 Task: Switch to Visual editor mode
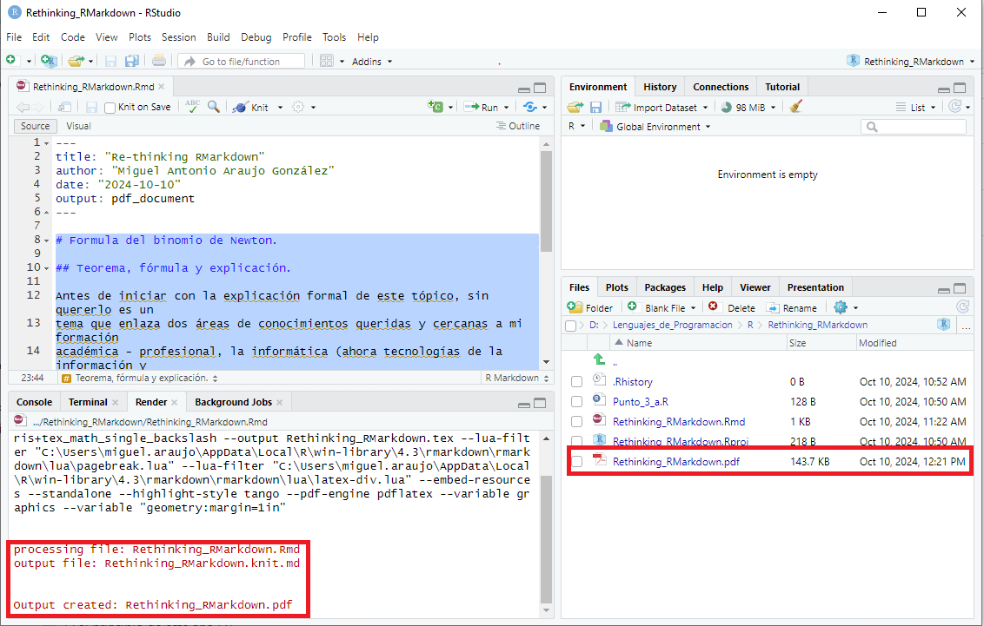(78, 126)
